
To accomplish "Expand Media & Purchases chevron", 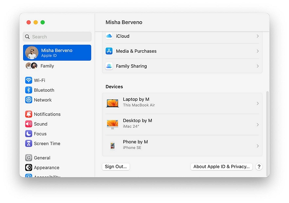I will point(258,51).
